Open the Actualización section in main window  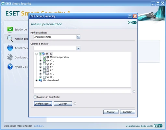click(17, 48)
